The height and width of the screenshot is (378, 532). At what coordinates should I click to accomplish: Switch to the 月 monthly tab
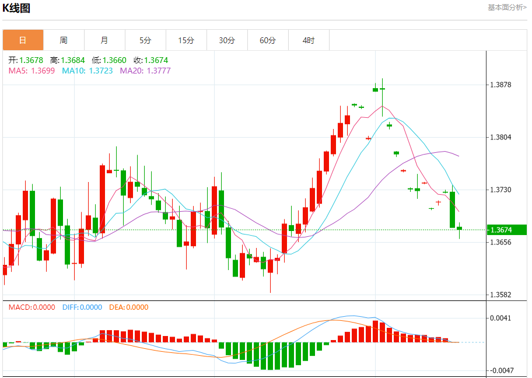pyautogui.click(x=104, y=40)
